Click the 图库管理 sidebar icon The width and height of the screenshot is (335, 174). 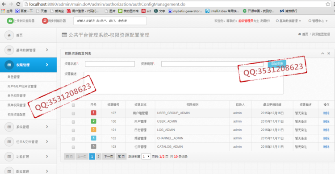(x=9, y=171)
